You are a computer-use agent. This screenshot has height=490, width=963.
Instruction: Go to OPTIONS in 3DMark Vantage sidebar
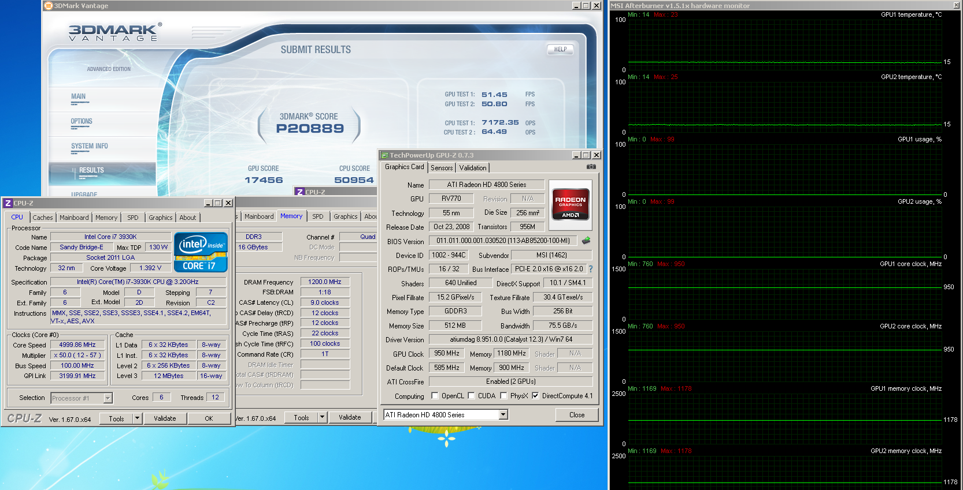82,122
